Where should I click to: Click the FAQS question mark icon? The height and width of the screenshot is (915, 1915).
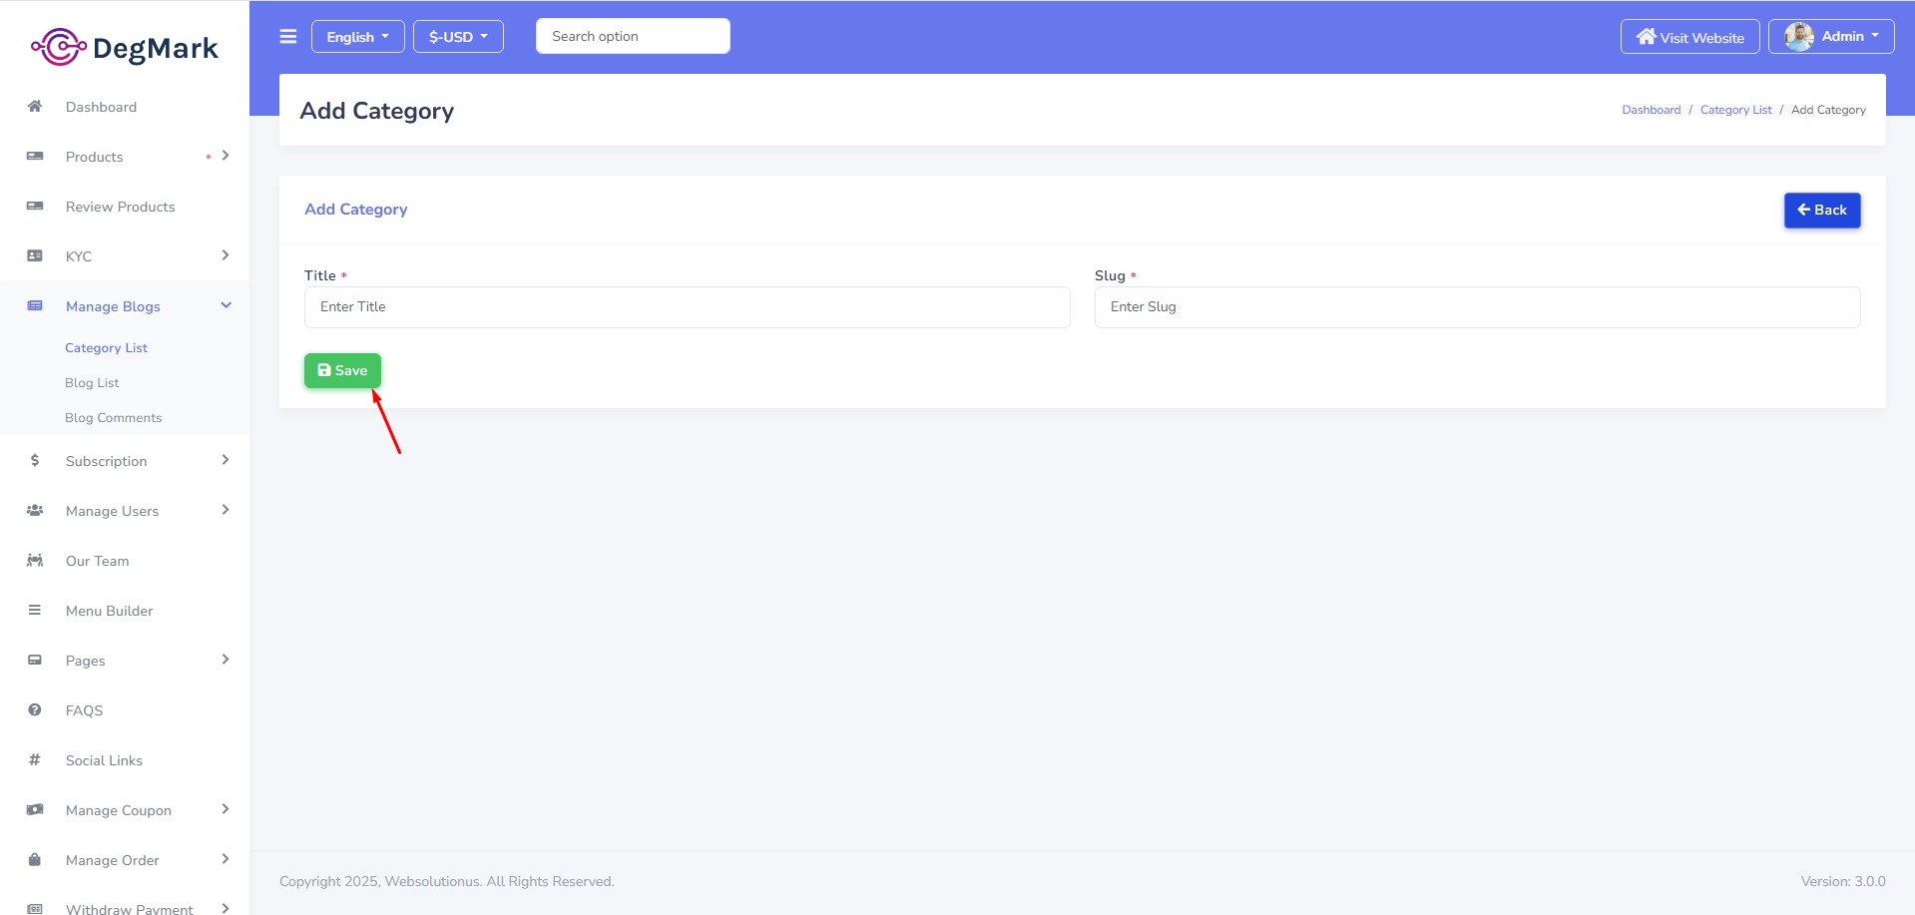pos(35,710)
